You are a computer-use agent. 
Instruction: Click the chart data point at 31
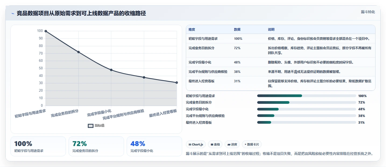tap(177, 83)
